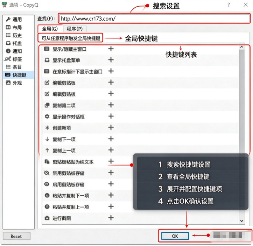Viewport: 253px width, 246px height.
Task: Switch to the 全局(G) tab
Action: pos(50,29)
